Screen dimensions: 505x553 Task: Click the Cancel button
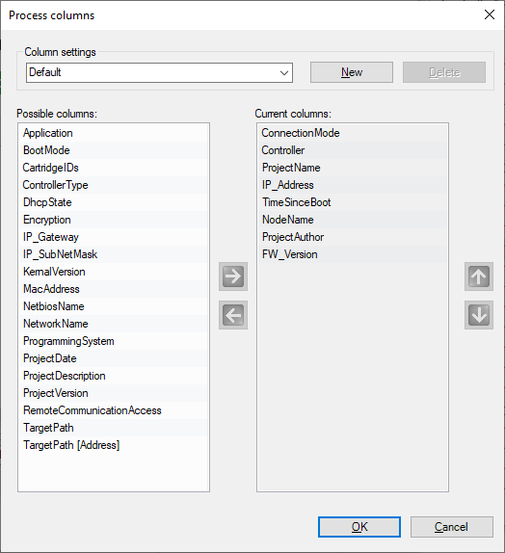click(x=452, y=527)
